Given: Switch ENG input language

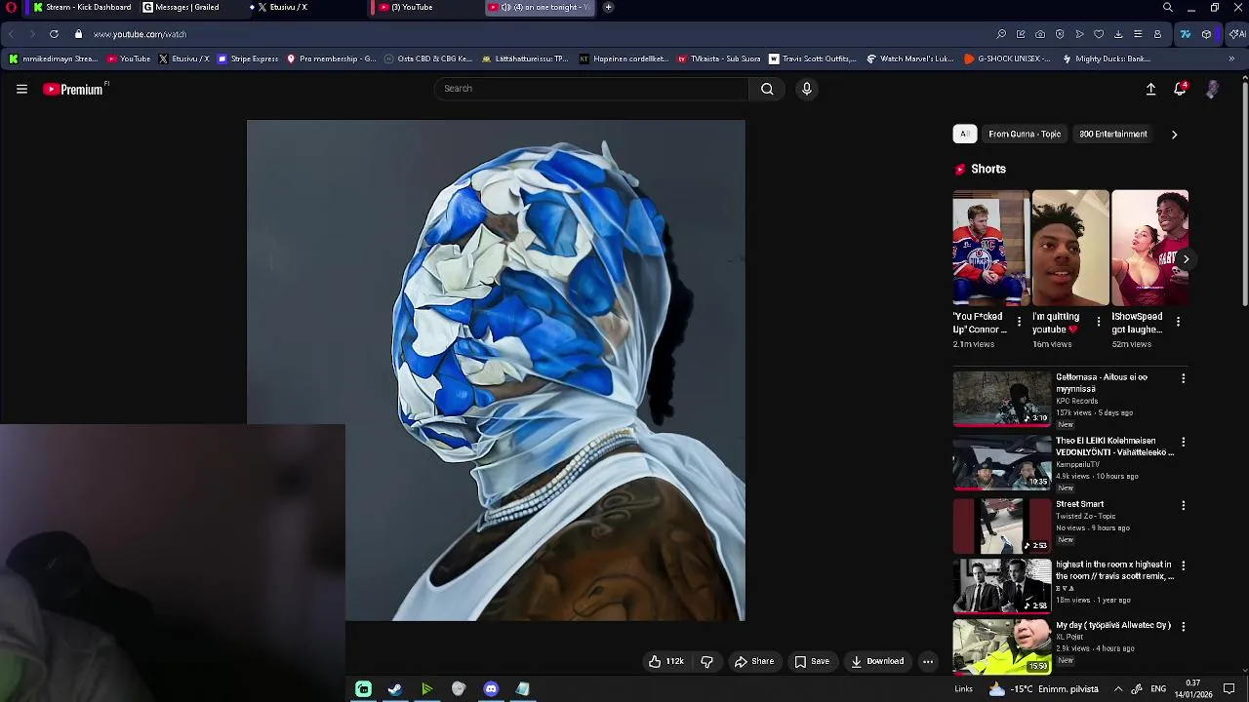Looking at the screenshot, I should (x=1158, y=689).
